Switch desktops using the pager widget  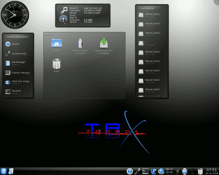(x=169, y=171)
